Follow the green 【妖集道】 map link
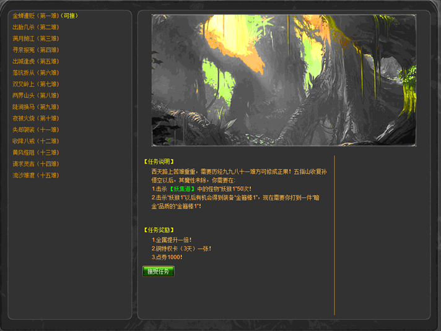This screenshot has width=441, height=331. (x=181, y=189)
